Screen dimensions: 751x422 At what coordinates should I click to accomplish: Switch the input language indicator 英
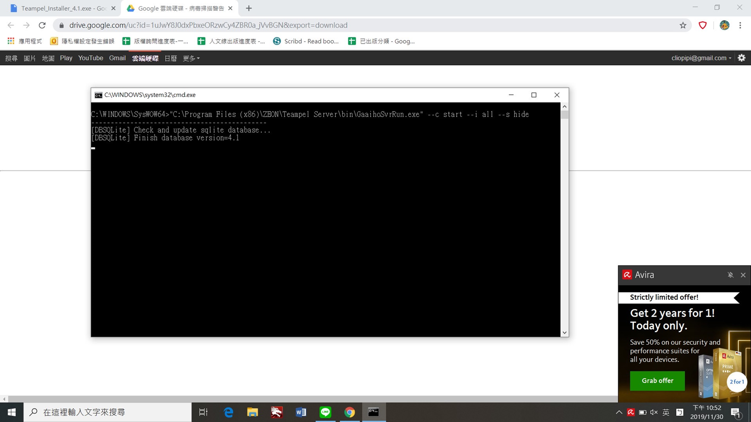click(666, 412)
